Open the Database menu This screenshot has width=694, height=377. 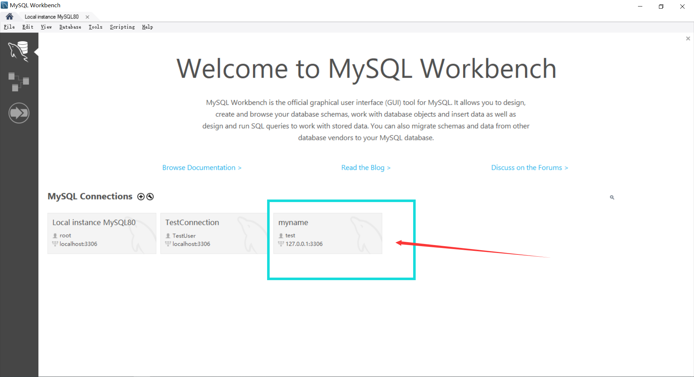(x=70, y=27)
